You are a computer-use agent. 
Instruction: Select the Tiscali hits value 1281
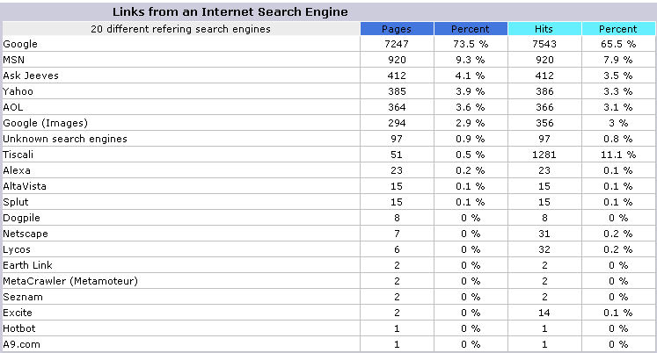point(544,155)
